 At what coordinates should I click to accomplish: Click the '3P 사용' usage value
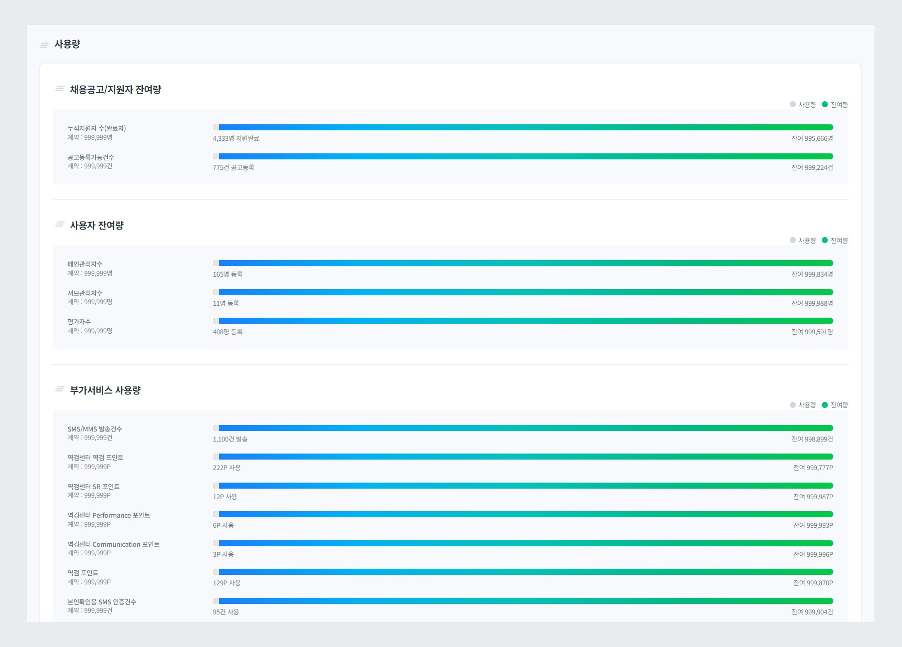click(x=223, y=554)
